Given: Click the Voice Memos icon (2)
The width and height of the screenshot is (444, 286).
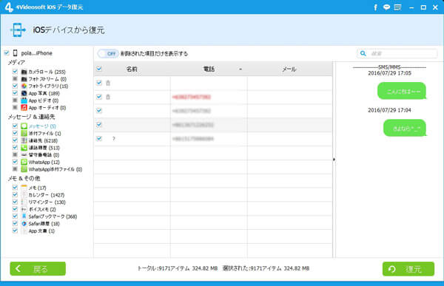Looking at the screenshot, I should click(24, 209).
